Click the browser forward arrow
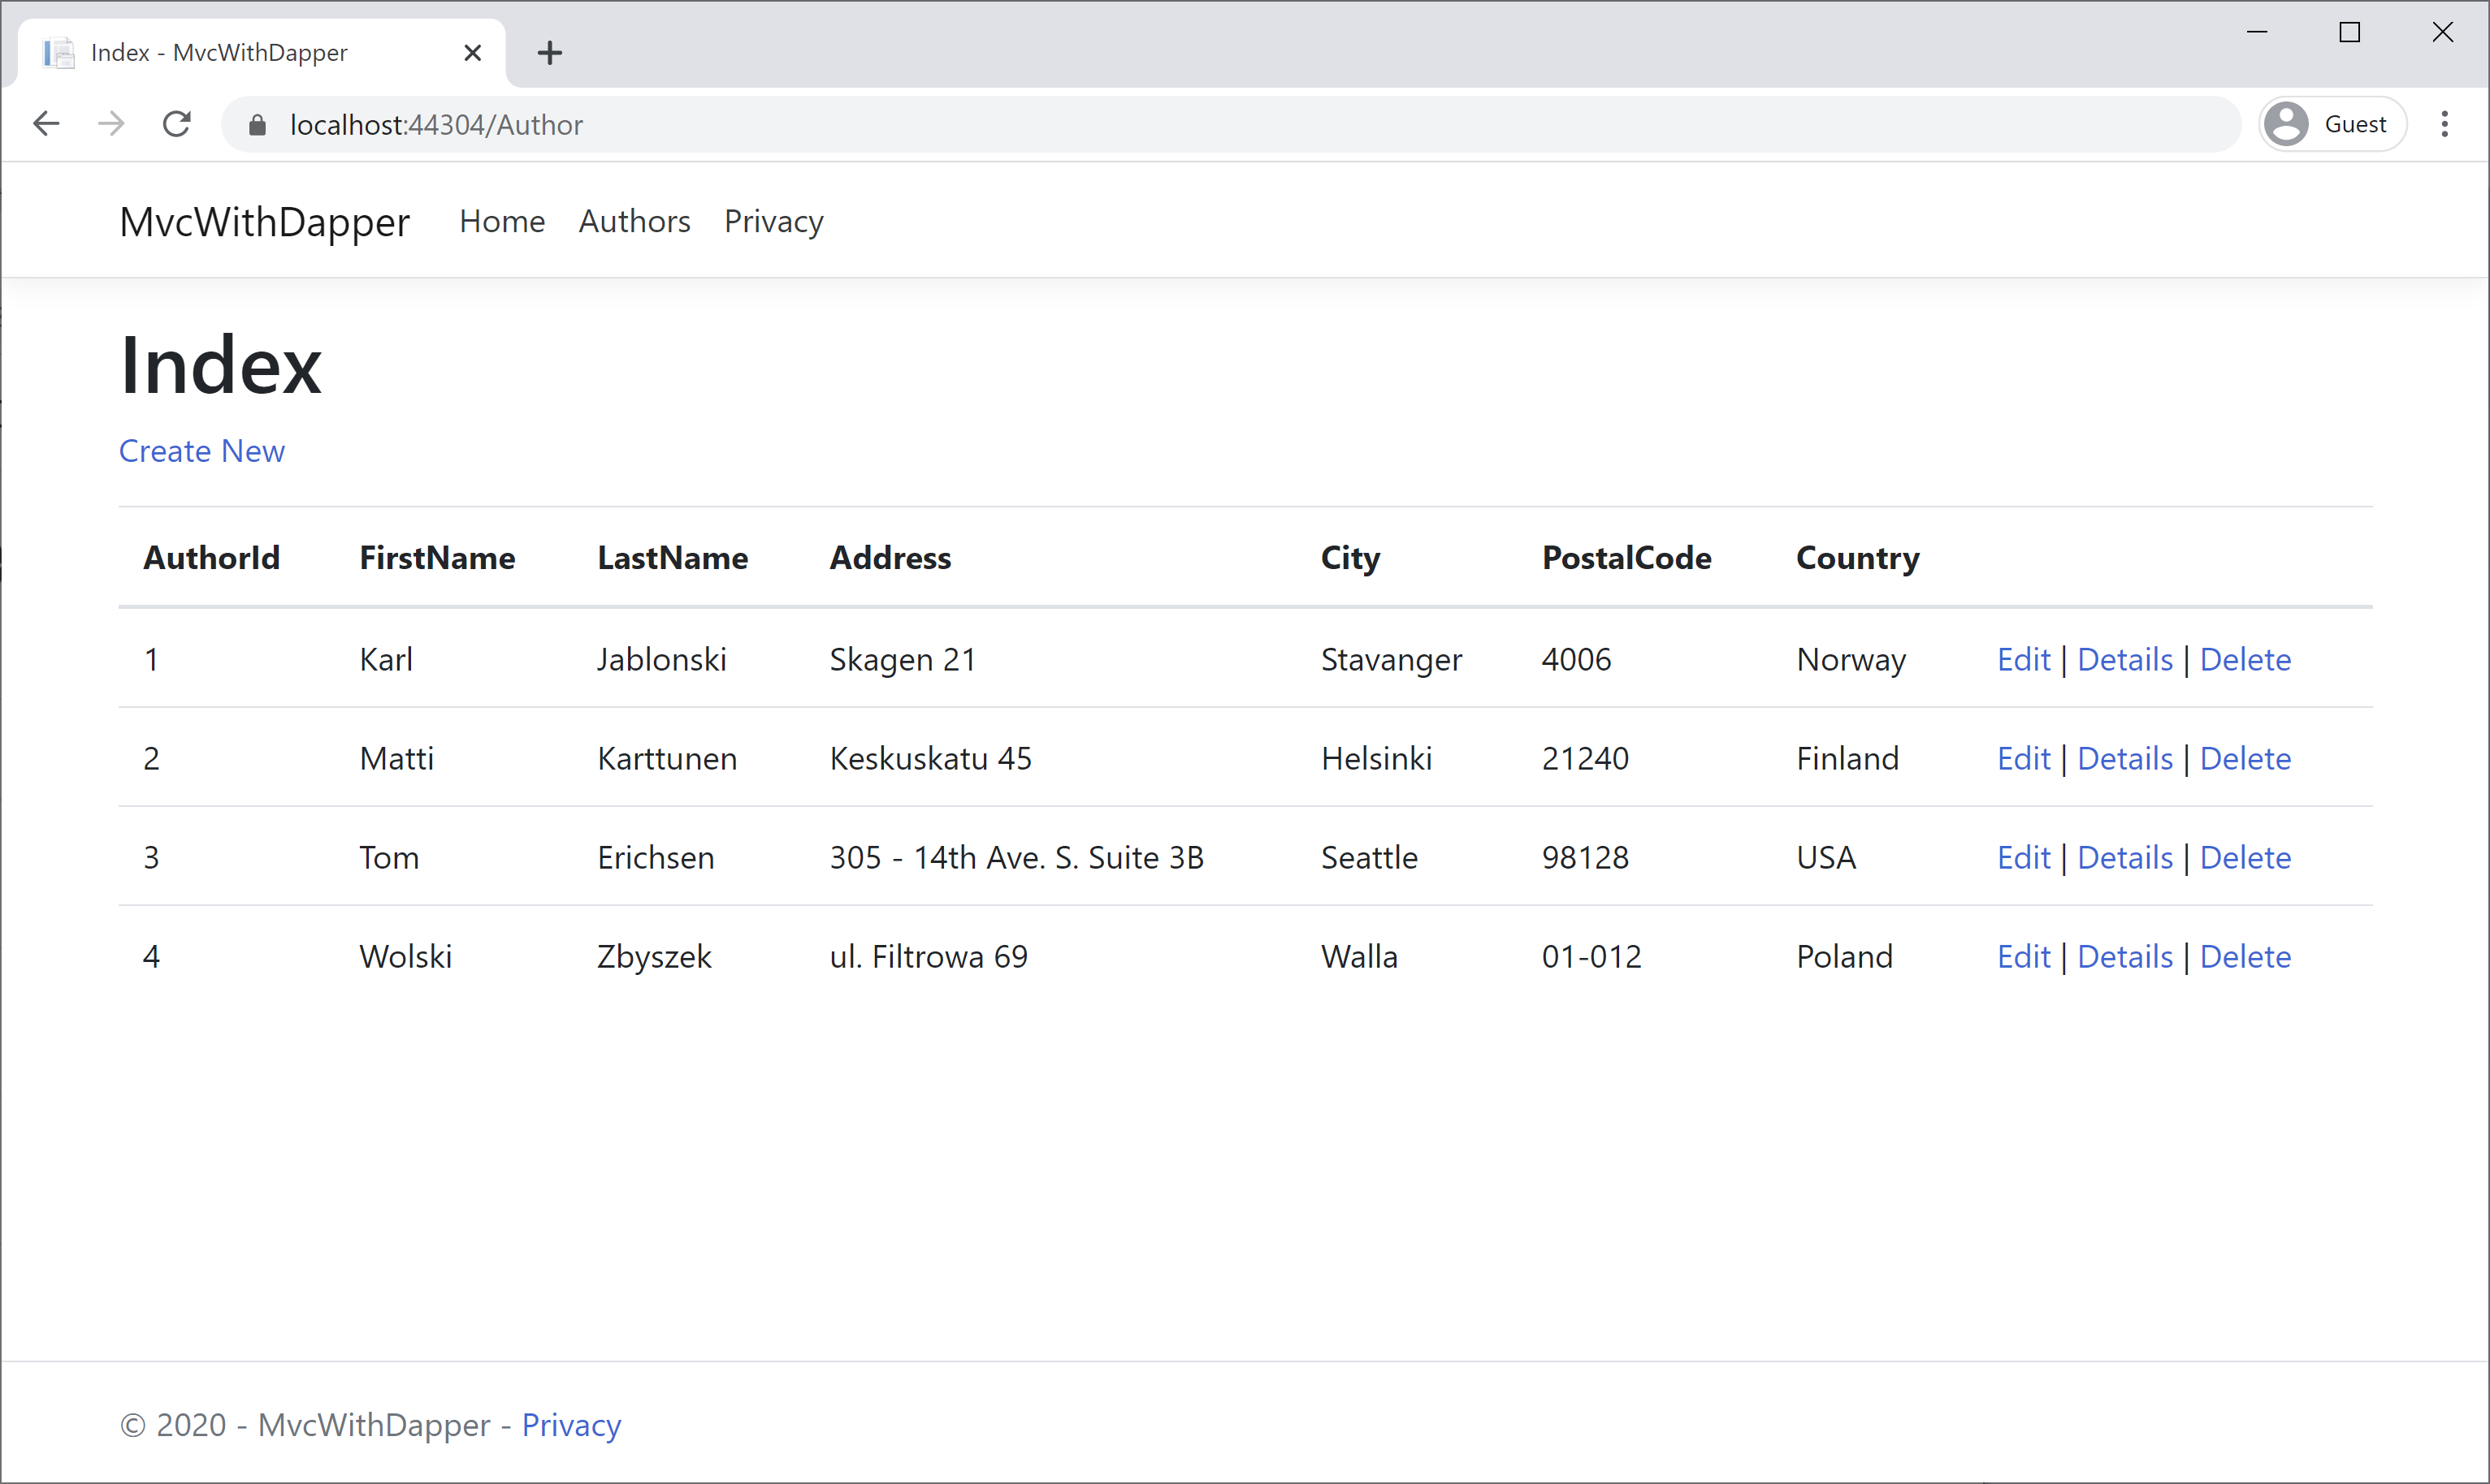This screenshot has height=1484, width=2490. [111, 124]
